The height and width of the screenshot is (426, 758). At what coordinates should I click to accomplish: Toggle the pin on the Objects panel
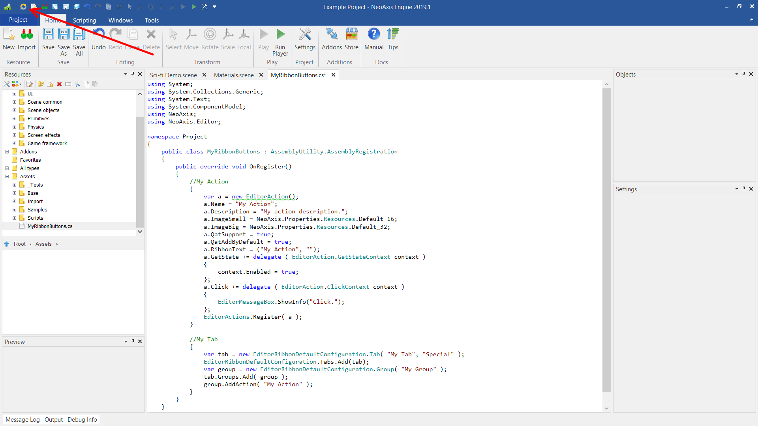click(x=744, y=74)
